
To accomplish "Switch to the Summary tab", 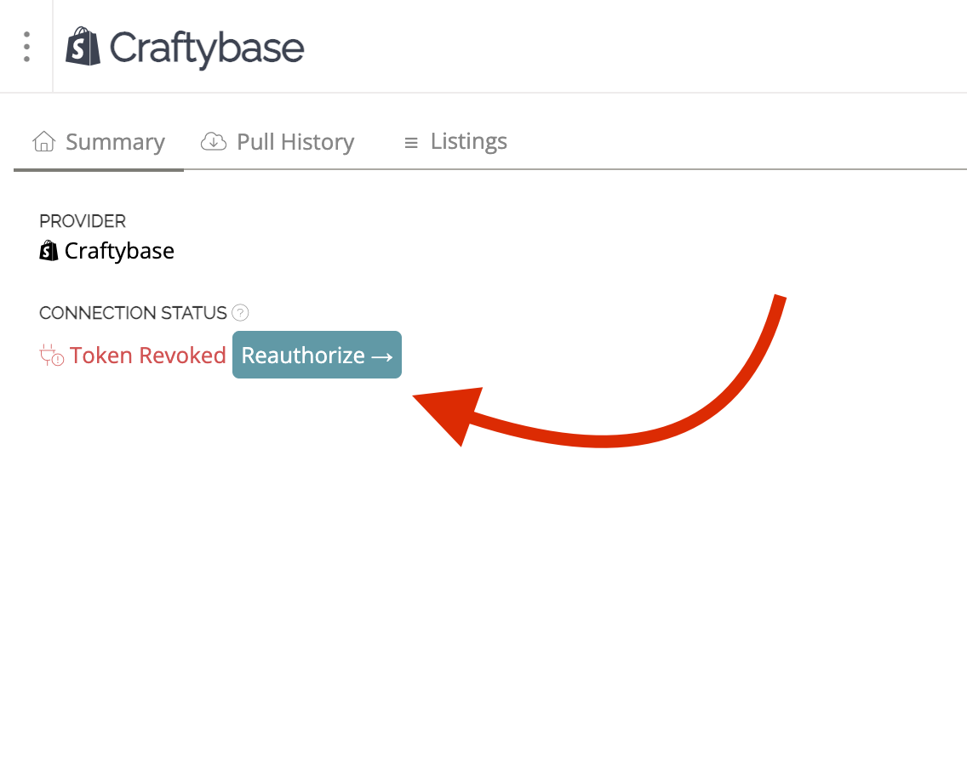I will [x=99, y=142].
